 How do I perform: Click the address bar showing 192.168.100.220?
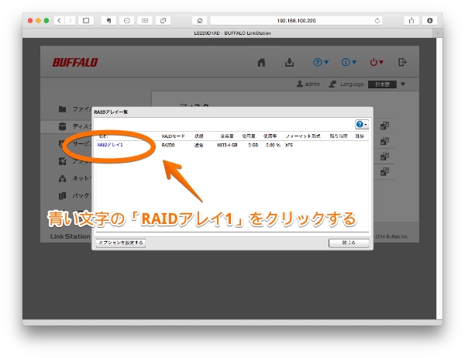pos(296,20)
